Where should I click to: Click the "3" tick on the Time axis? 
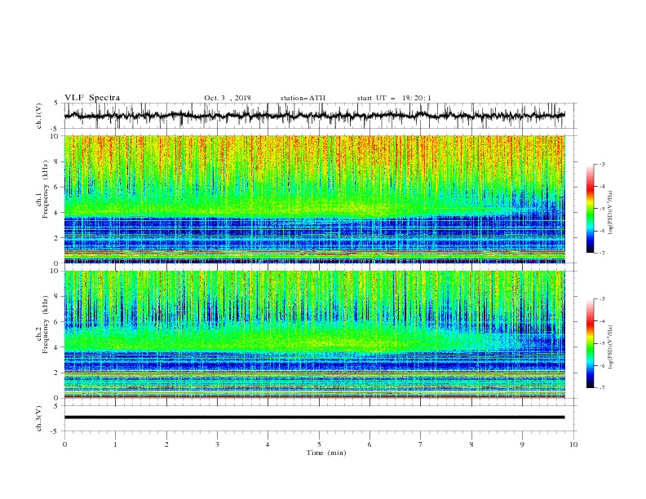217,444
